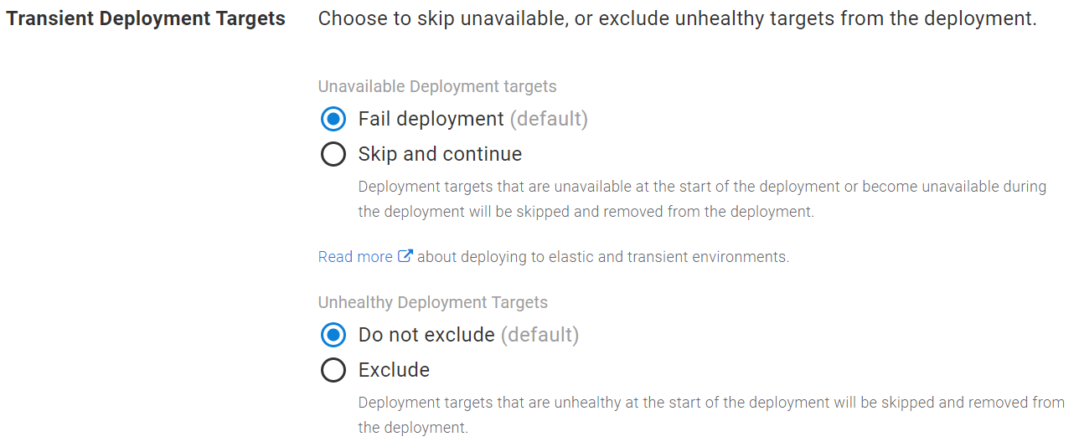Select the Fail deployment radio circle
Screen dimensions: 1079x447
click(333, 119)
